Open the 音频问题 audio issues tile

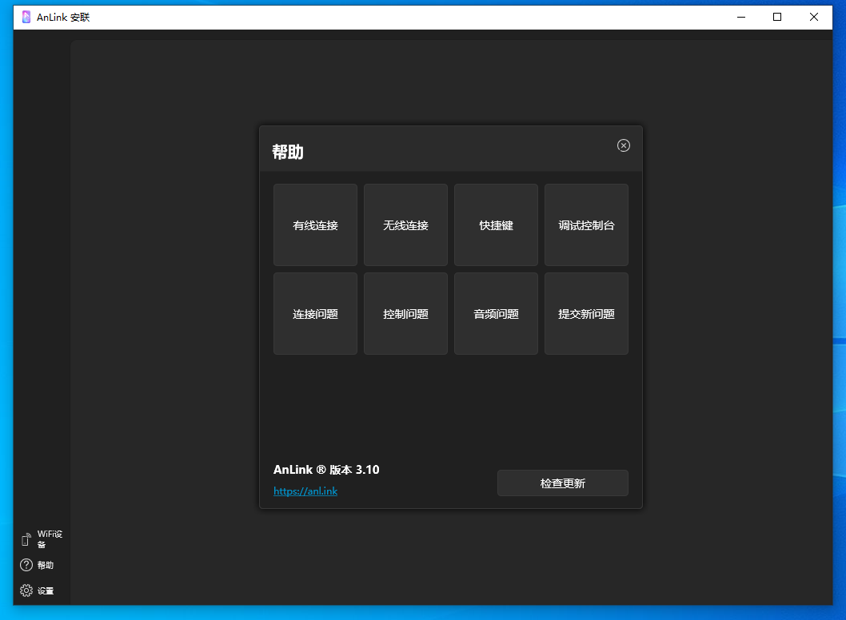[496, 313]
